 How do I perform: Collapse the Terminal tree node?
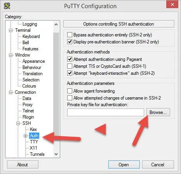coord(10,31)
